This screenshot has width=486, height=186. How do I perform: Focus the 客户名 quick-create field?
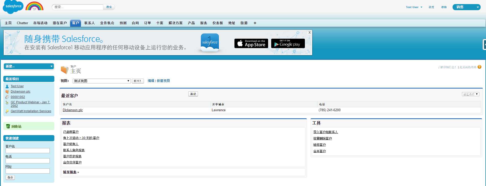tap(28, 151)
